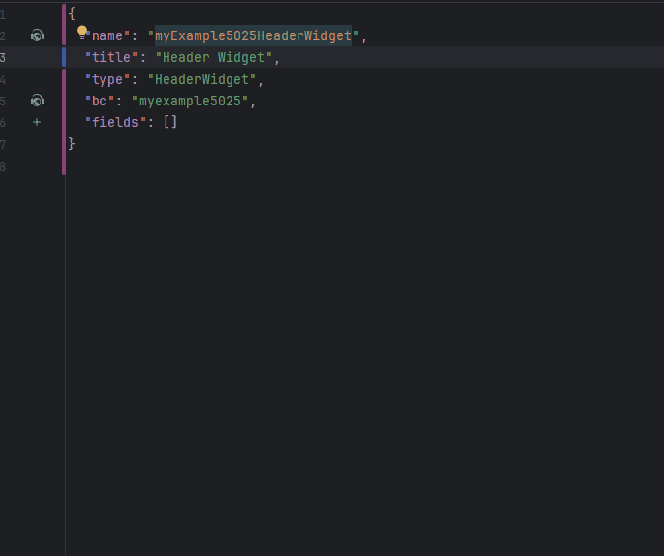Place the cursor in "Header Widget" value
The width and height of the screenshot is (664, 556).
click(214, 57)
